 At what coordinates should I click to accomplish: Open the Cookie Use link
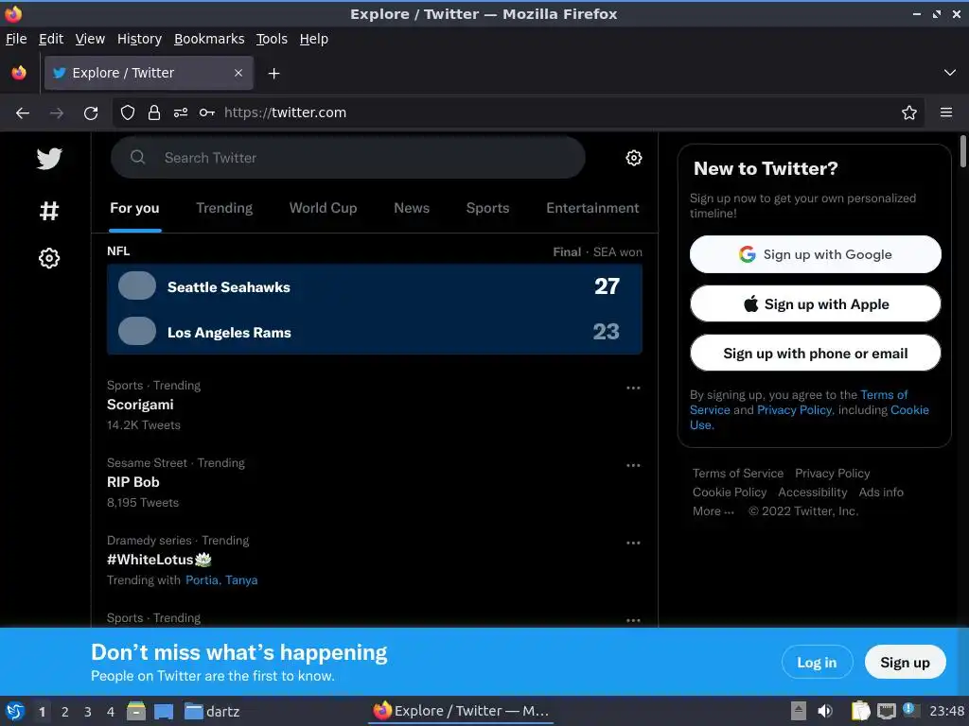[909, 410]
